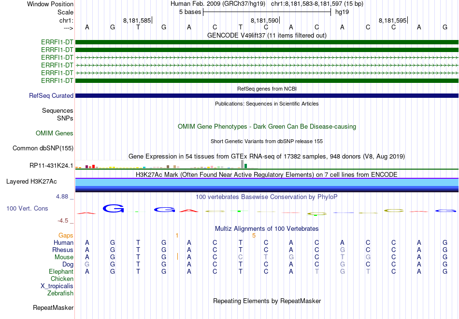Click the Gaps row label
The image size is (459, 319).
(x=66, y=235)
